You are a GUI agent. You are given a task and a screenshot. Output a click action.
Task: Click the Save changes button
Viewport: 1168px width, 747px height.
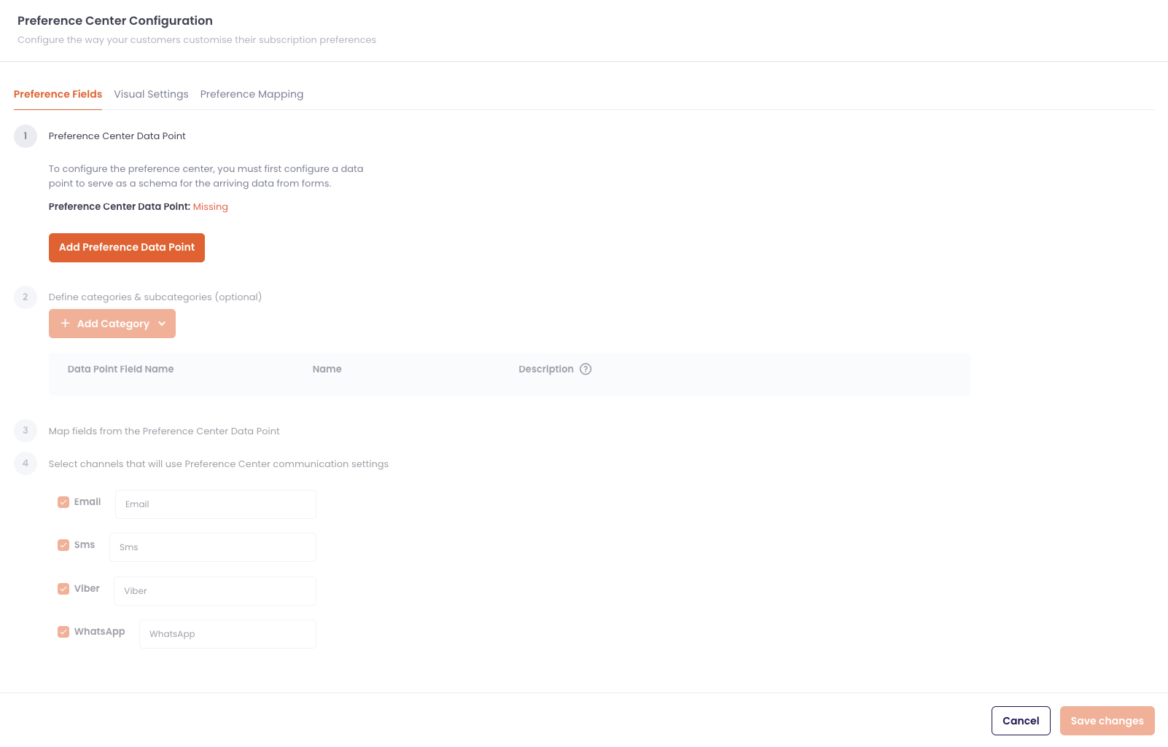[1107, 721]
